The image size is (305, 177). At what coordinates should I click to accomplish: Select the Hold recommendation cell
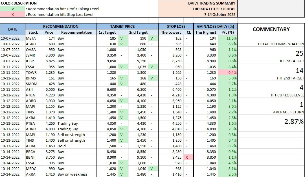pyautogui.click(x=76, y=146)
